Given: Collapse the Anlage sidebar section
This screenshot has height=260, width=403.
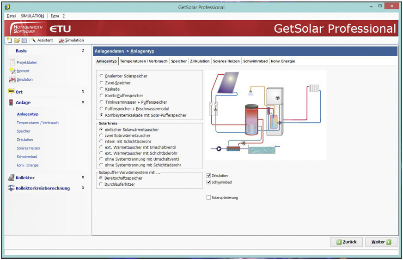Looking at the screenshot, I should coord(83,102).
